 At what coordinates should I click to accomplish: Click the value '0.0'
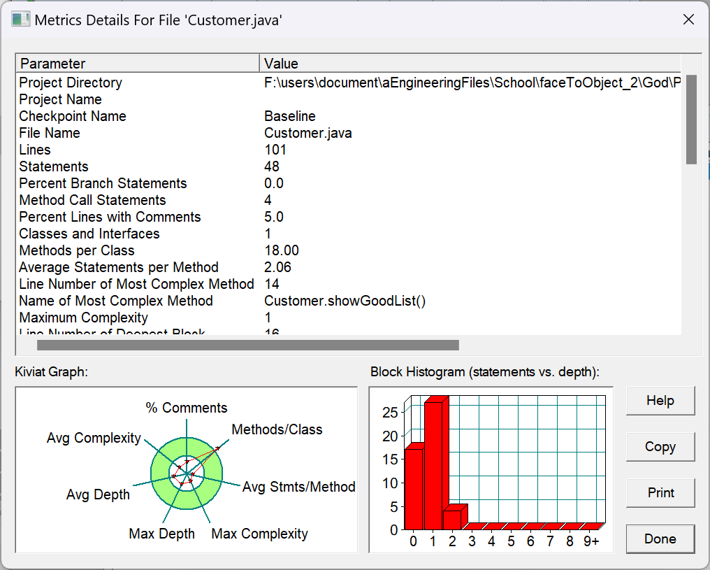(x=274, y=183)
